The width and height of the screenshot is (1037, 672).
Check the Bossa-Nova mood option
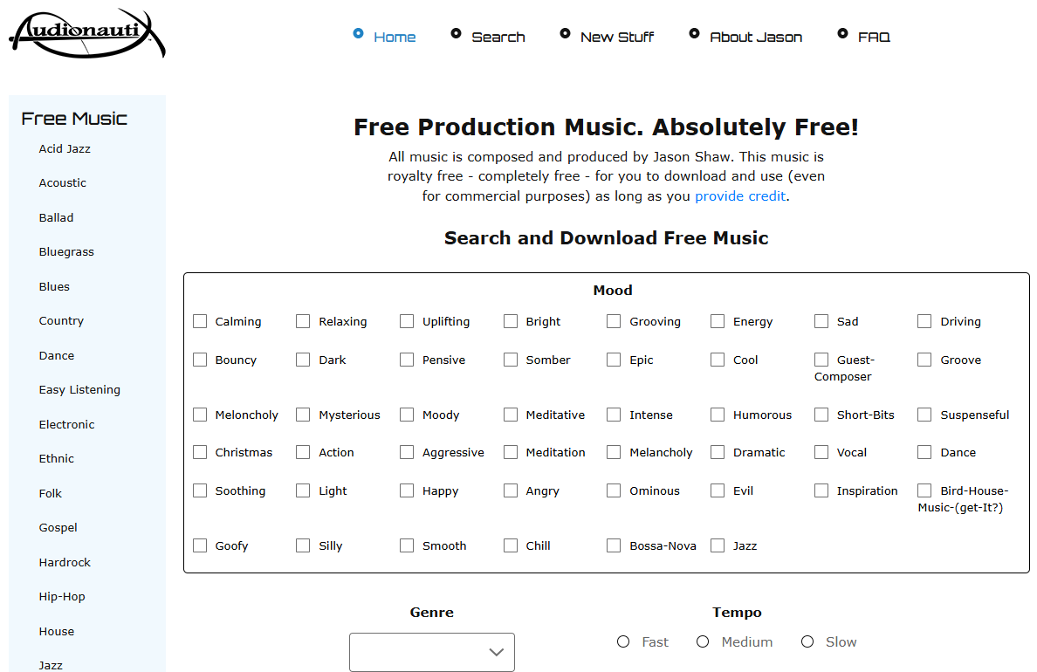(614, 545)
